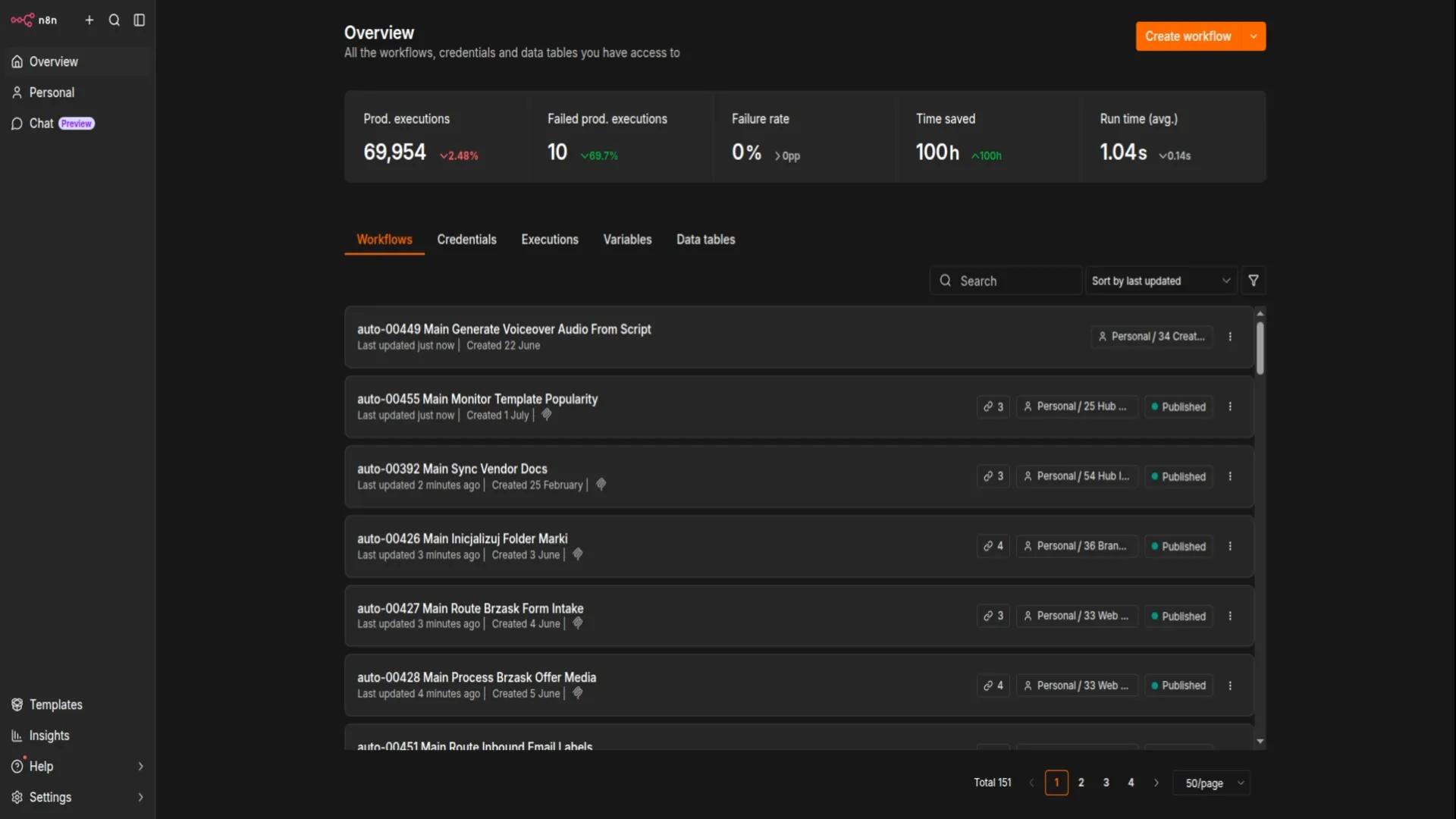Expand the Create workflow arrow dropdown
Viewport: 1456px width, 819px height.
coord(1254,36)
